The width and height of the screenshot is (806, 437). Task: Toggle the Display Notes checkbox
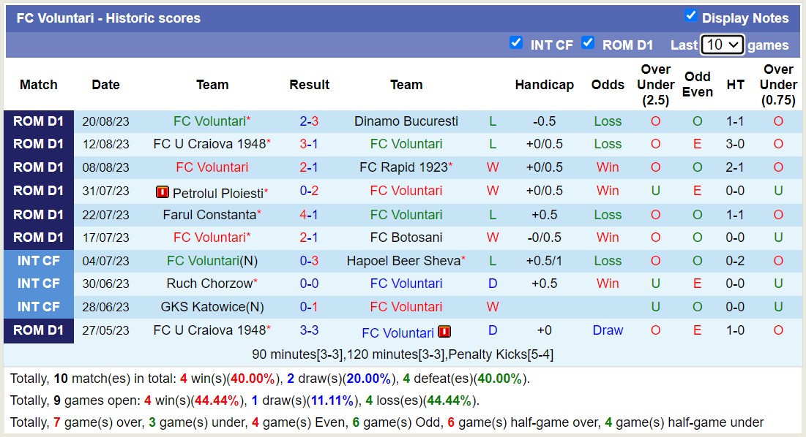[x=690, y=15]
